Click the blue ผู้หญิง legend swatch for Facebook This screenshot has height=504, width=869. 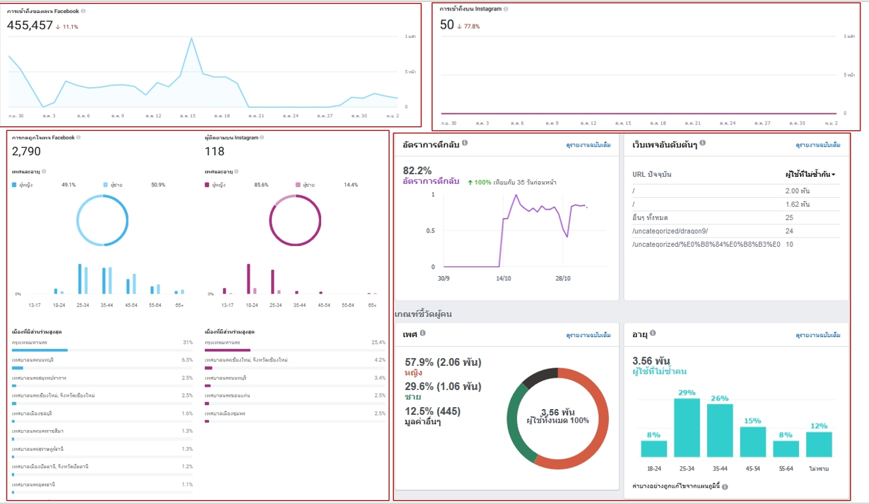coord(14,185)
